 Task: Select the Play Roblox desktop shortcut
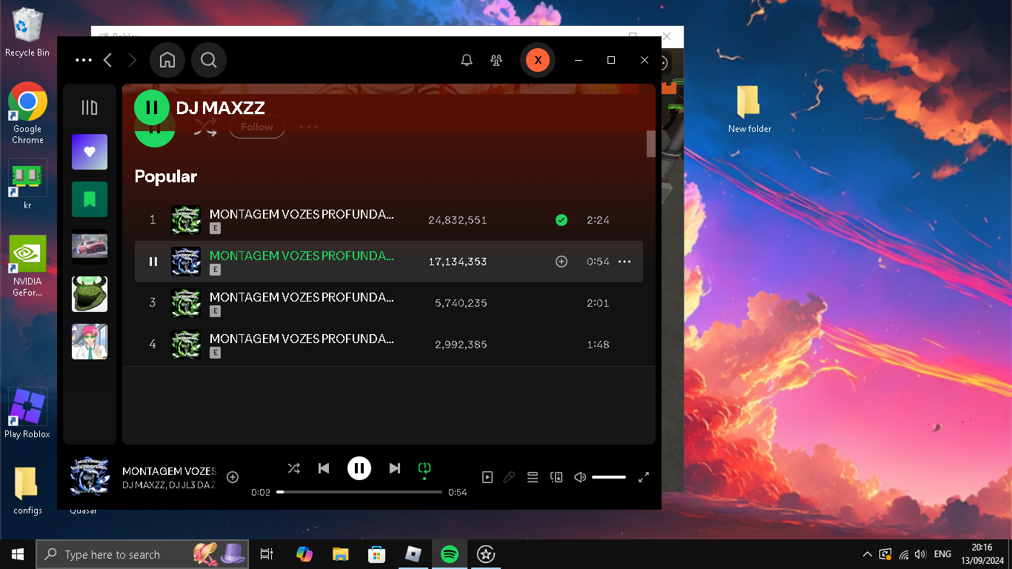tap(27, 413)
